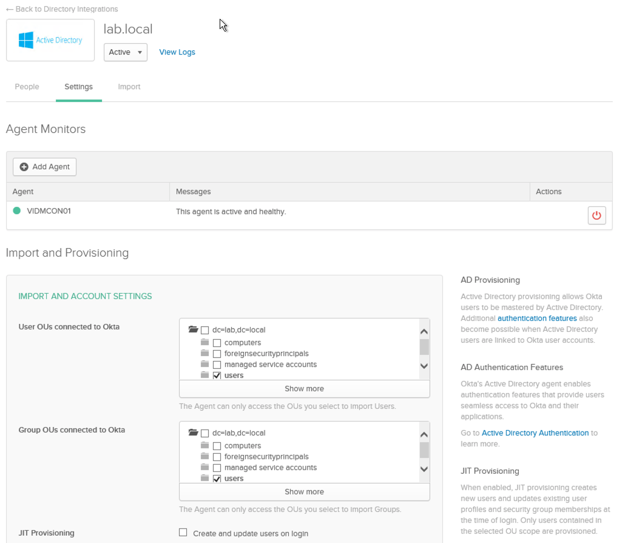Click computers folder icon in User OUs tree
628x543 pixels.
[x=204, y=343]
